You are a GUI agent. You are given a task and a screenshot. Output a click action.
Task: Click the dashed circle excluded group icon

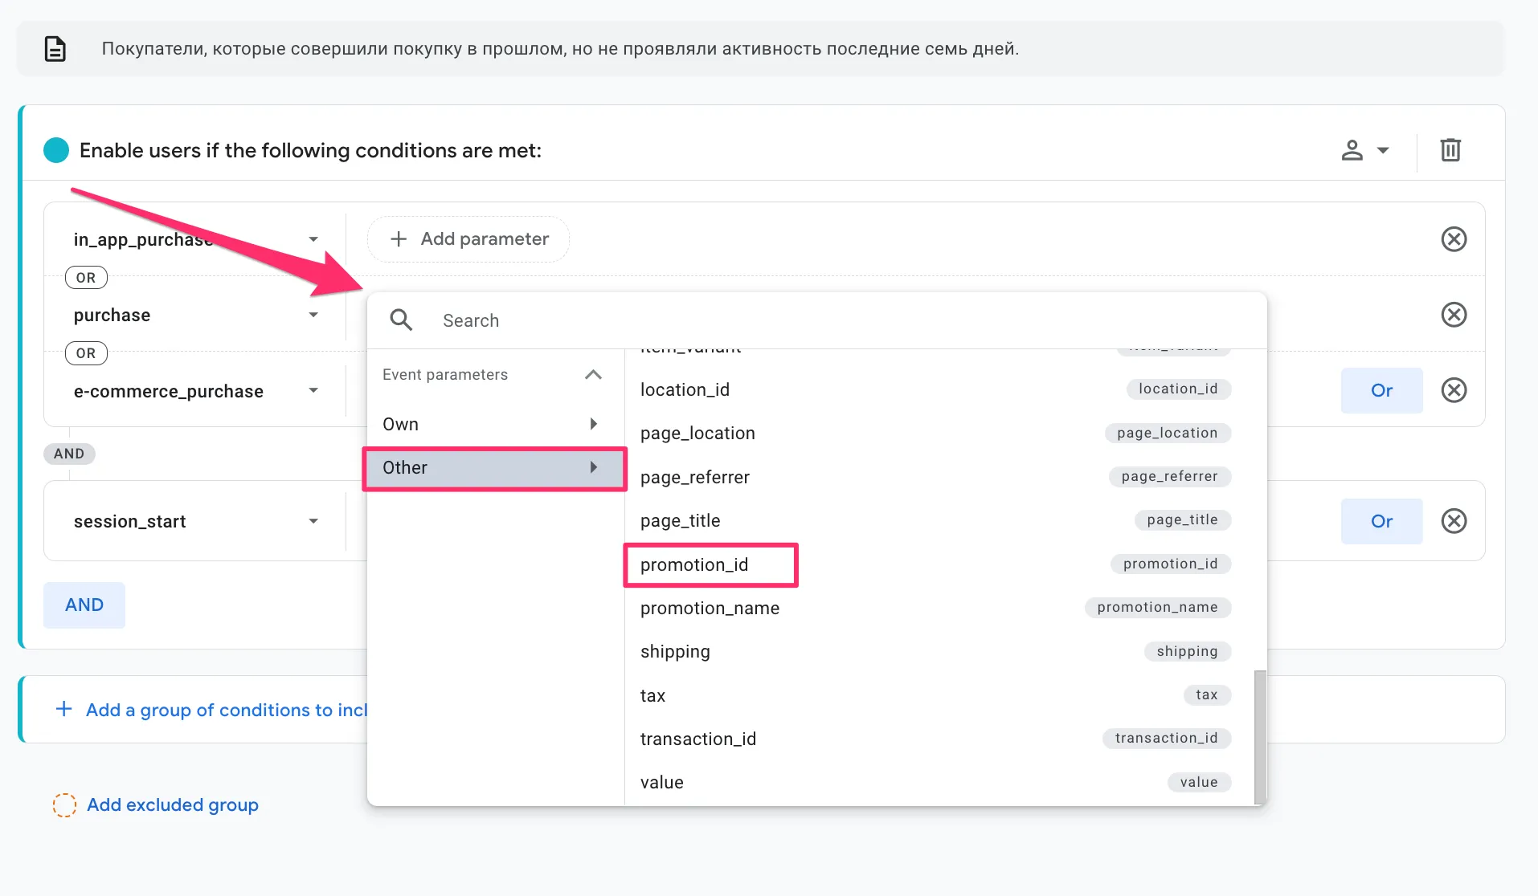coord(64,804)
